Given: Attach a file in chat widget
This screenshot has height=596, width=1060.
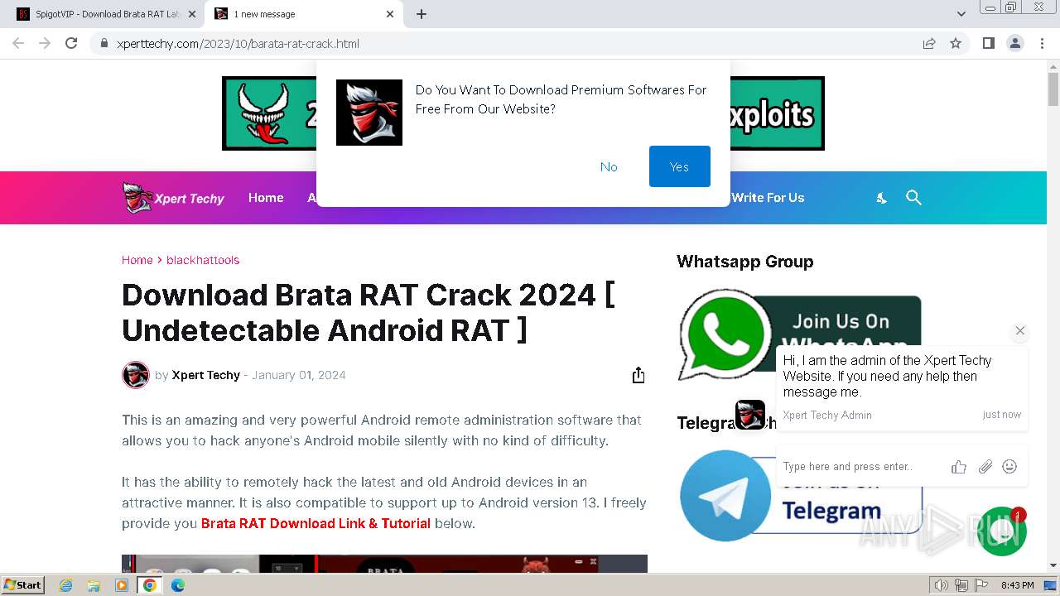Looking at the screenshot, I should (x=985, y=467).
